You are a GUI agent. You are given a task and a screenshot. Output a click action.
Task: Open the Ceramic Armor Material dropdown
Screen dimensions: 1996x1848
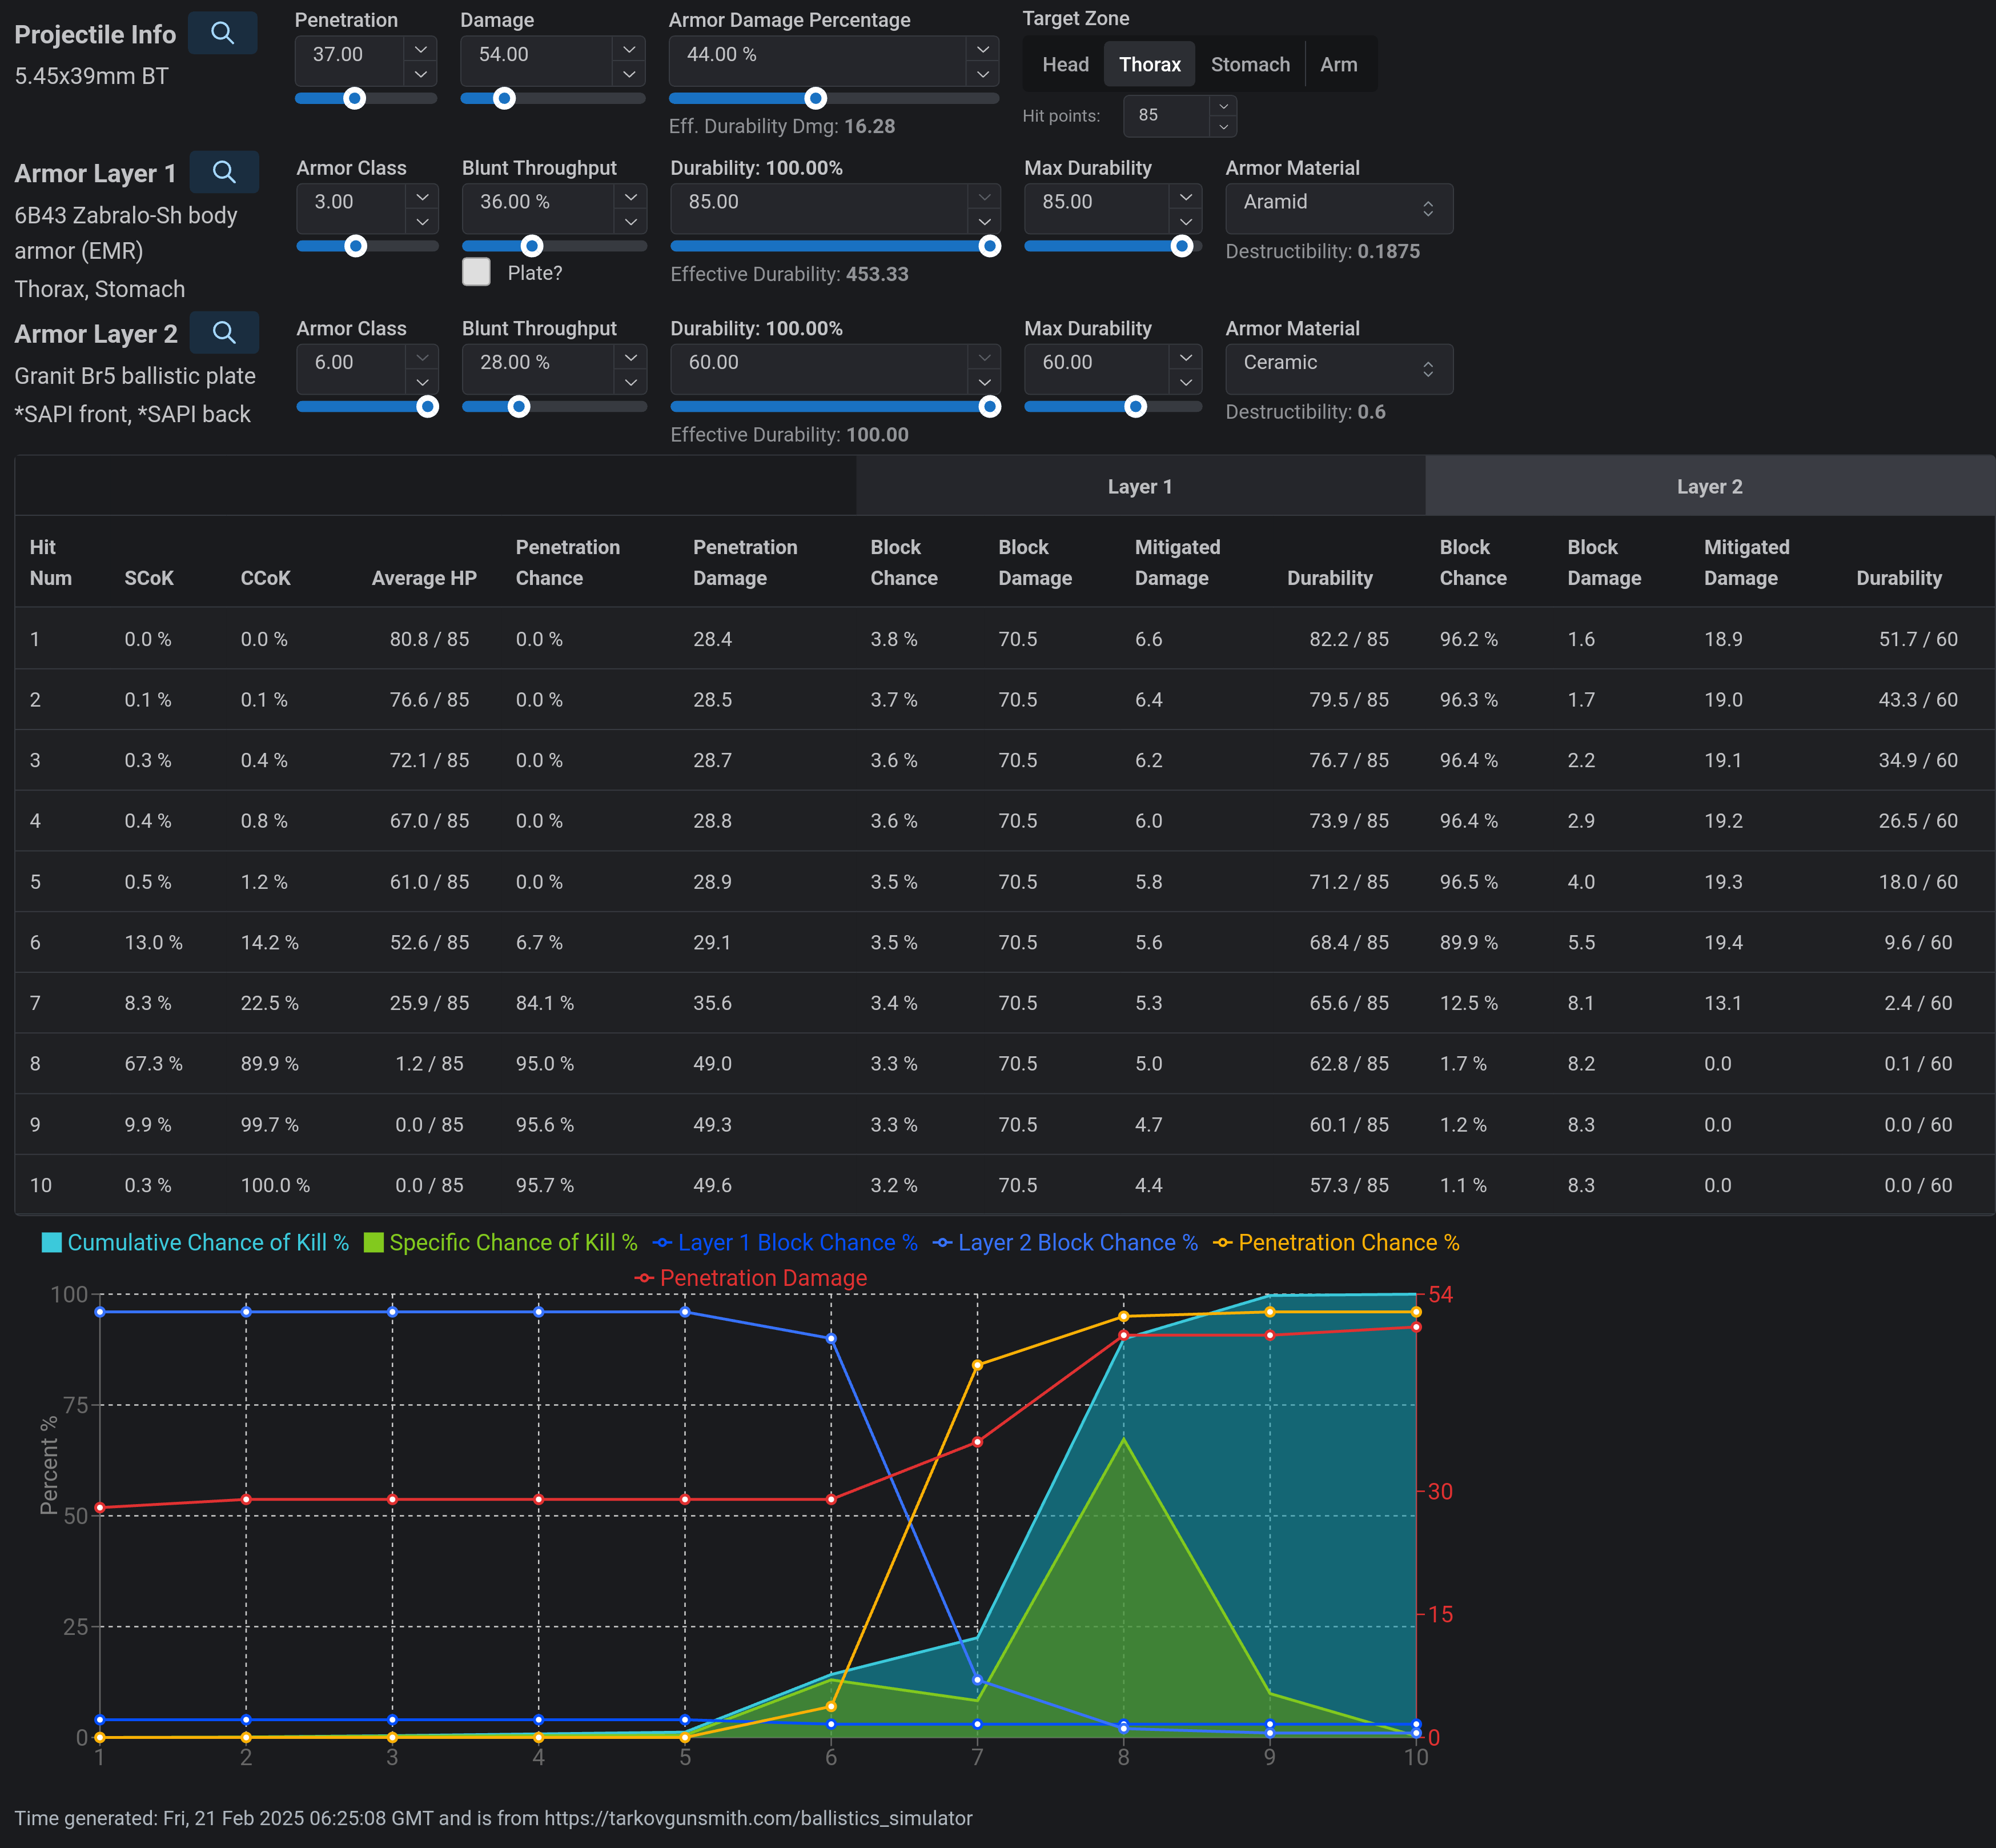click(x=1338, y=369)
